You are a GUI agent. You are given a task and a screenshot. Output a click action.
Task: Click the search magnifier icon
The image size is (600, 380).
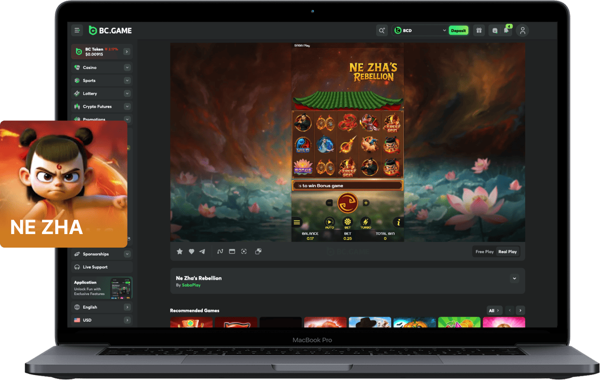click(x=382, y=31)
